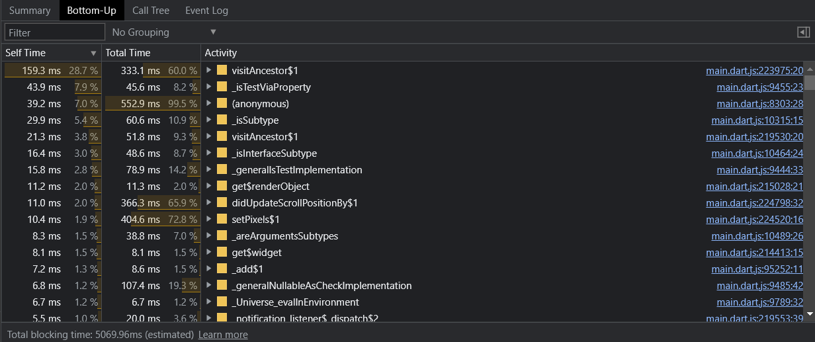Click the scripting color icon beside (anonymous)

[222, 103]
